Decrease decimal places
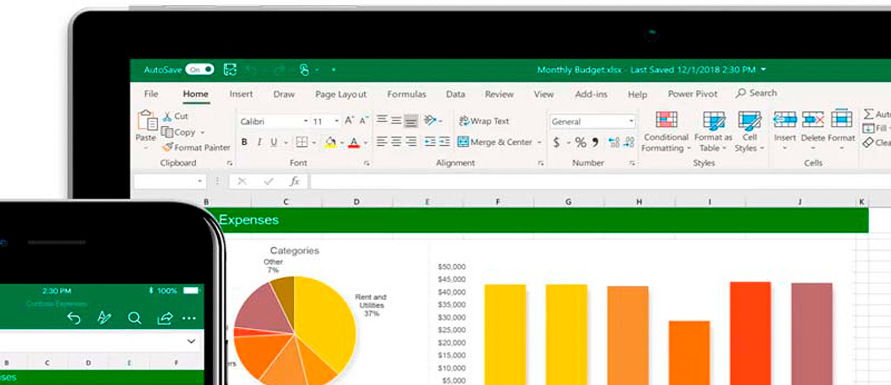891x385 pixels. 629,142
